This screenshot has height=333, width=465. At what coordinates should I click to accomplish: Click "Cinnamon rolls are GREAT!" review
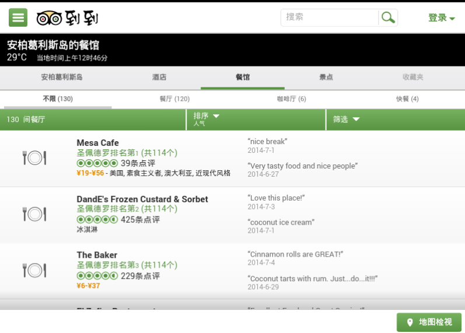click(295, 254)
